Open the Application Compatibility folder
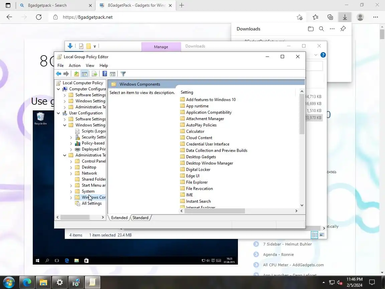 [x=209, y=112]
